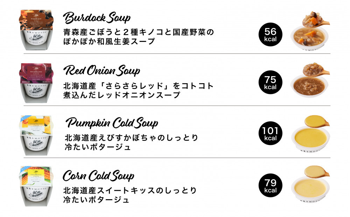Click the 北海道産「さらさらレッド」 description text
Image resolution: width=350 pixels, height=217 pixels.
138,91
